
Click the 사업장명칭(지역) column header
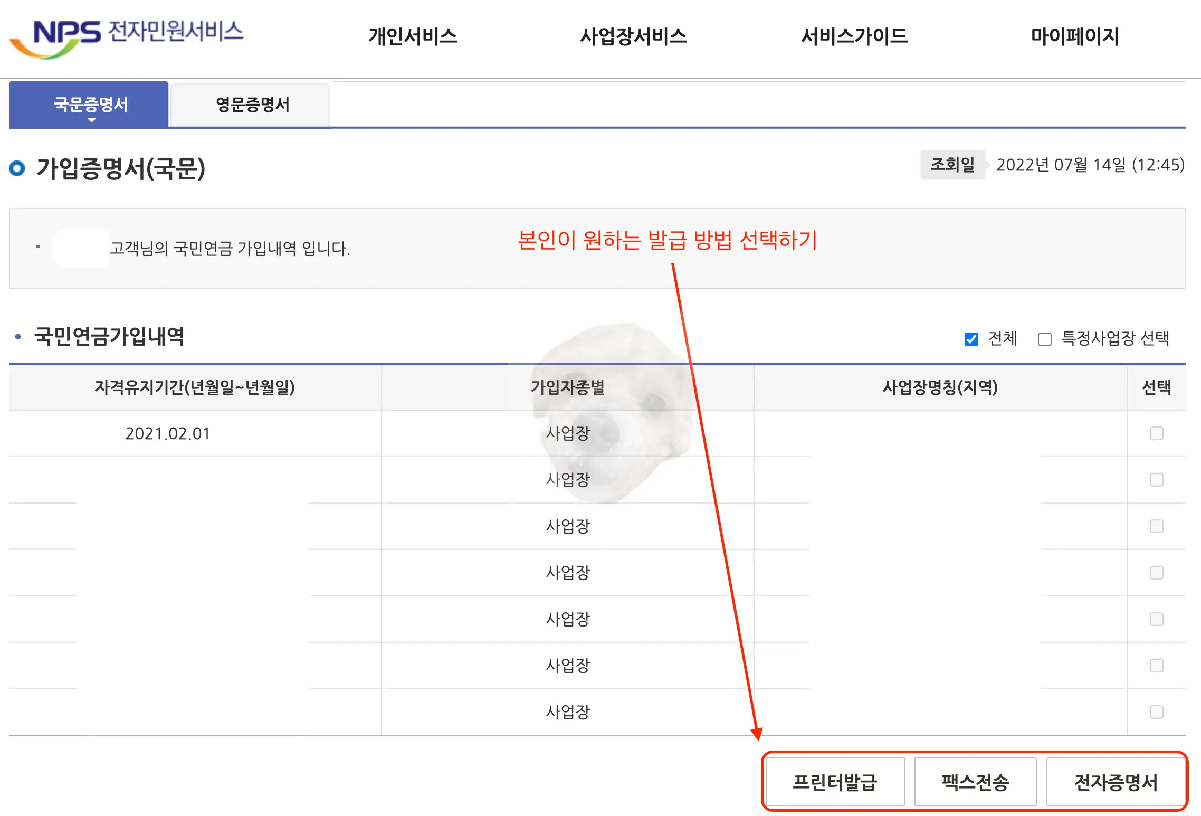point(940,387)
